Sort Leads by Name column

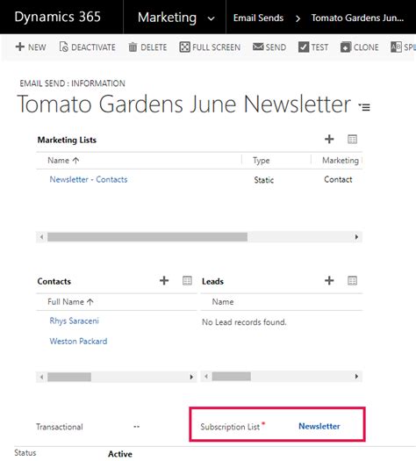pyautogui.click(x=223, y=302)
